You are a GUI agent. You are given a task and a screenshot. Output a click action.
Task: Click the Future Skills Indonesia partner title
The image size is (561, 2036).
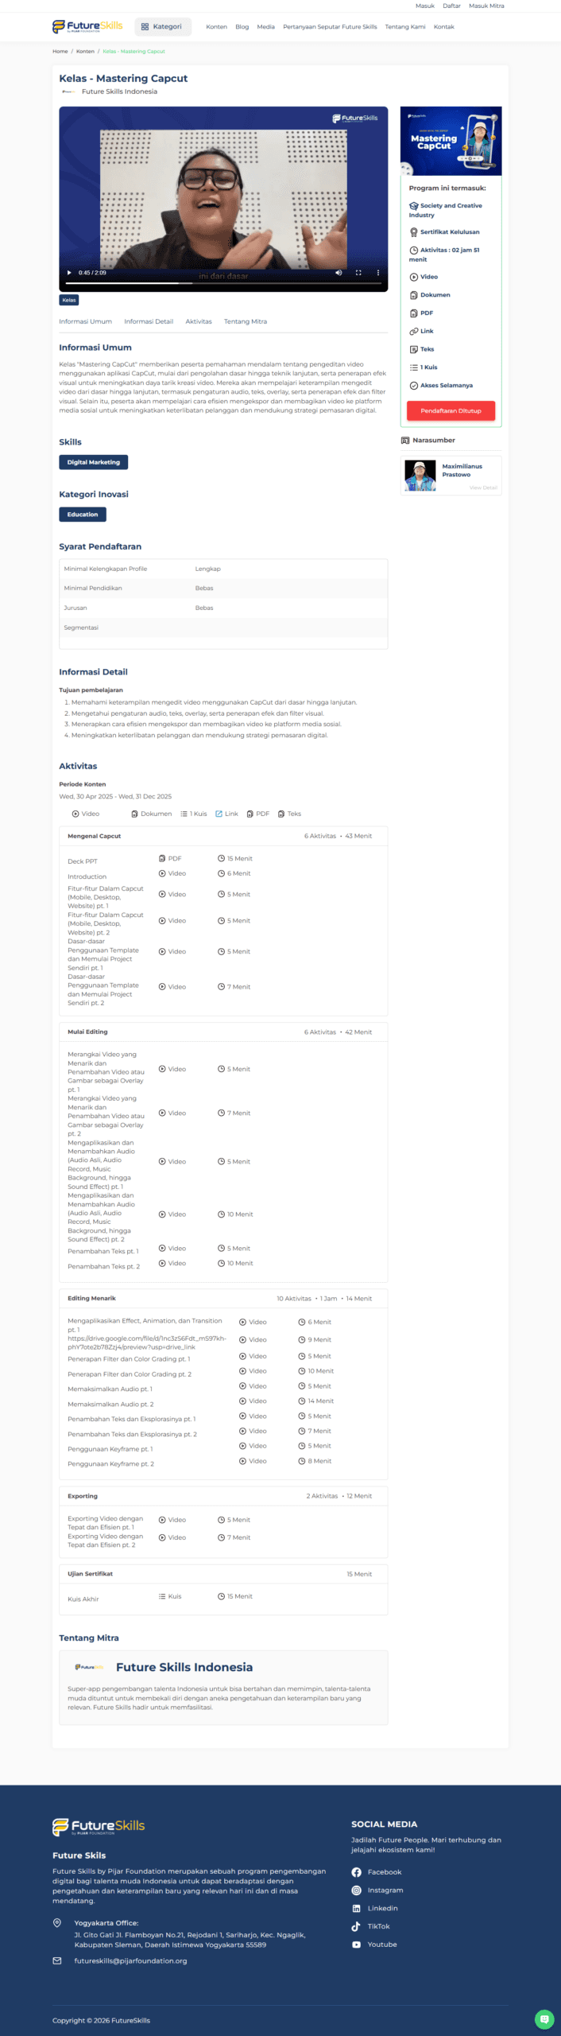pyautogui.click(x=184, y=1667)
